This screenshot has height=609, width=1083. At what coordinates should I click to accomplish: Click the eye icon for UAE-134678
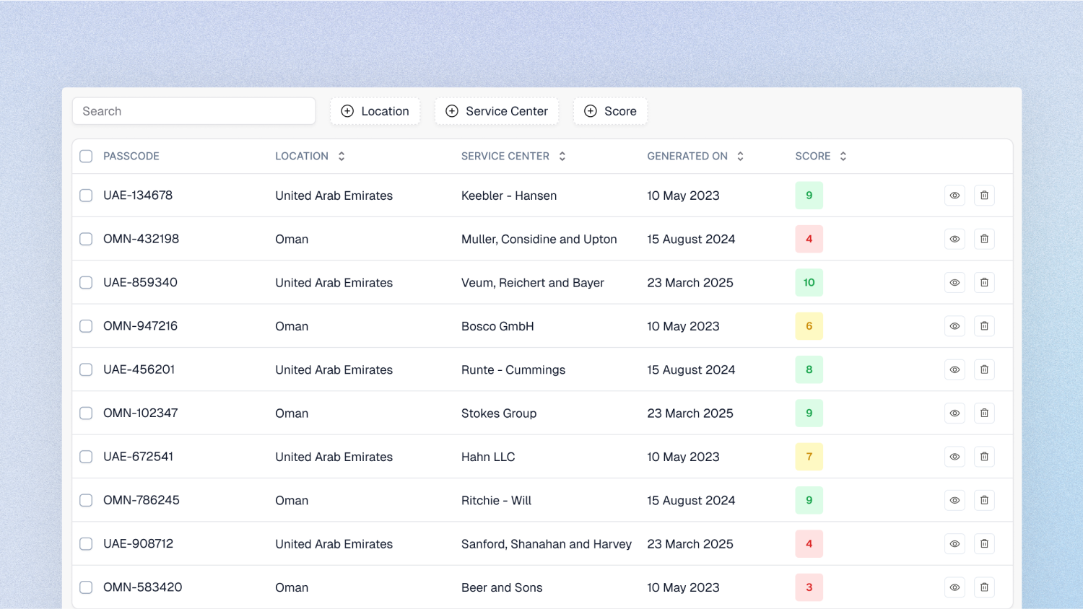pos(954,196)
